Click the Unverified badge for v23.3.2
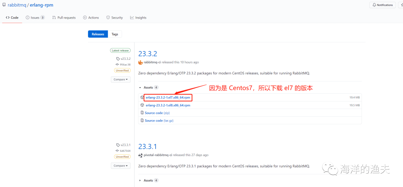This screenshot has width=403, height=187. (122, 70)
